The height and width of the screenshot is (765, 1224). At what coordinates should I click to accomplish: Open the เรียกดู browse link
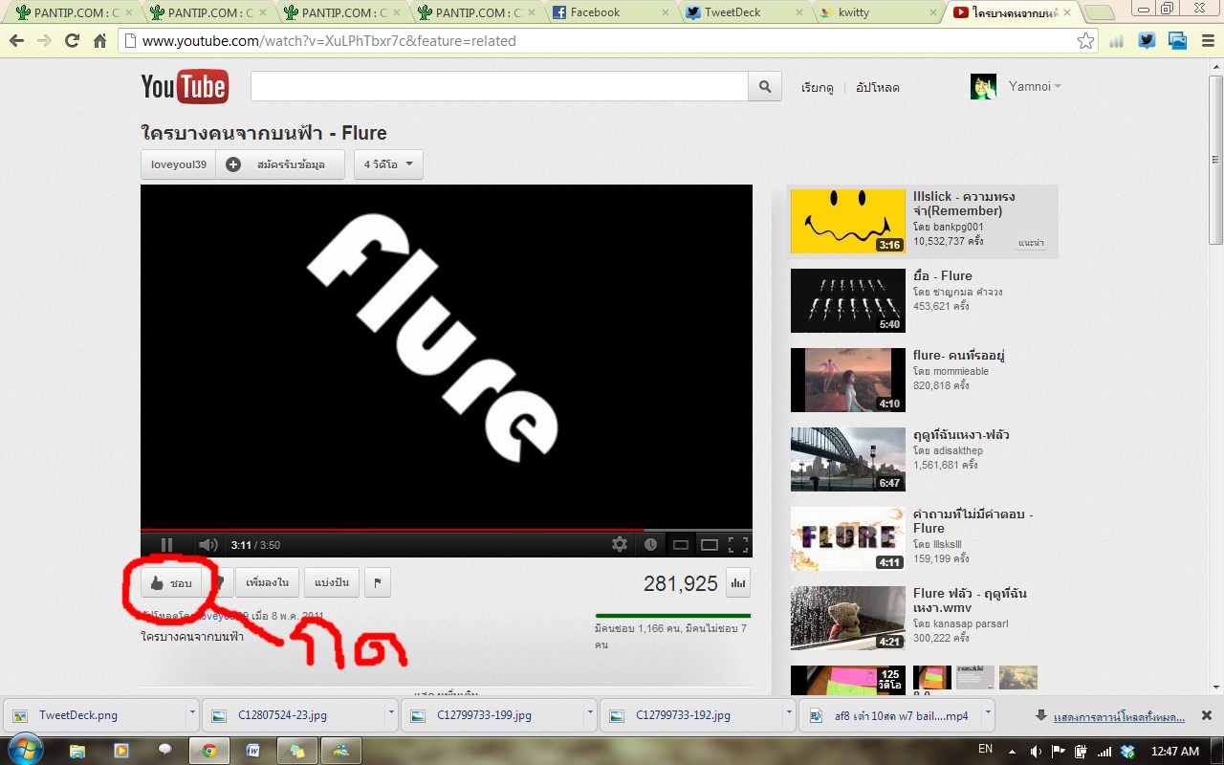coord(818,87)
